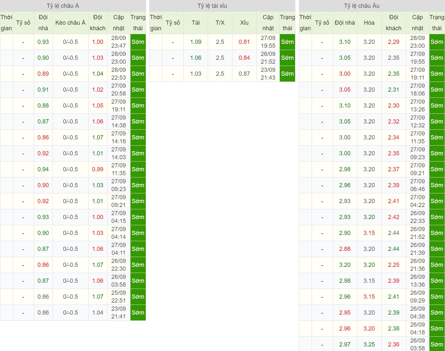
Task: Click away odds 2.29 in châu Âu table
Action: [x=394, y=42]
